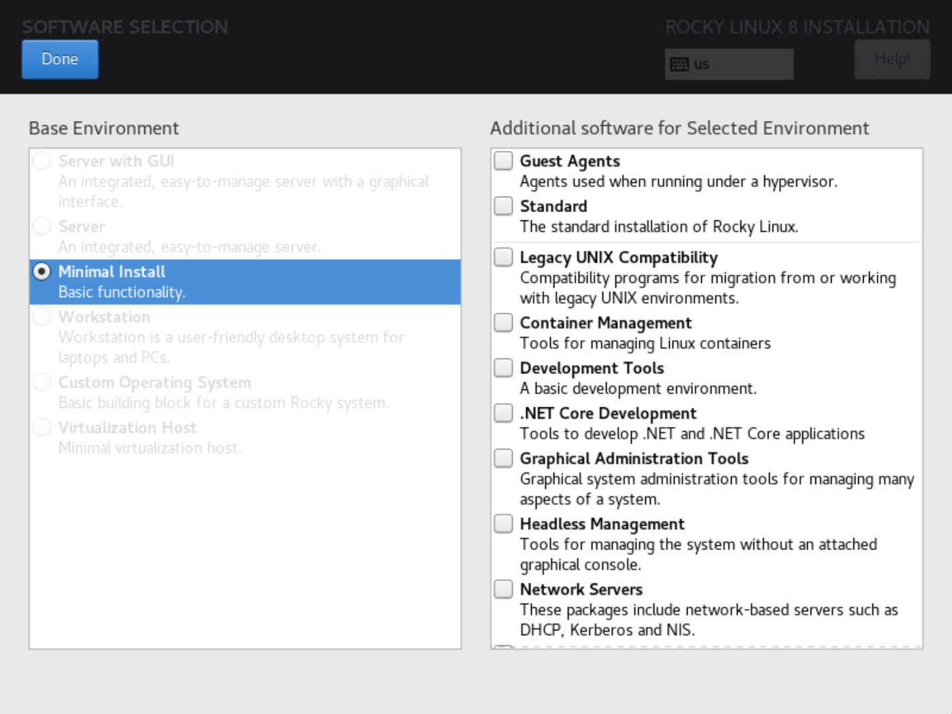Click 'ROCKY LINUX 8 INSTALLATION' title
This screenshot has width=952, height=714.
point(797,27)
